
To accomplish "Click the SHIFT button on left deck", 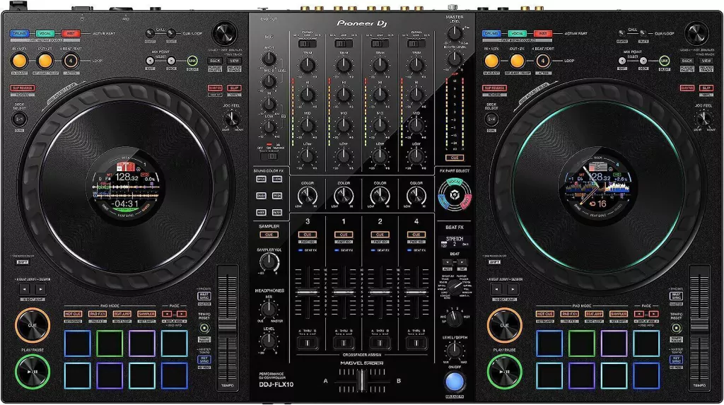I will click(x=22, y=262).
